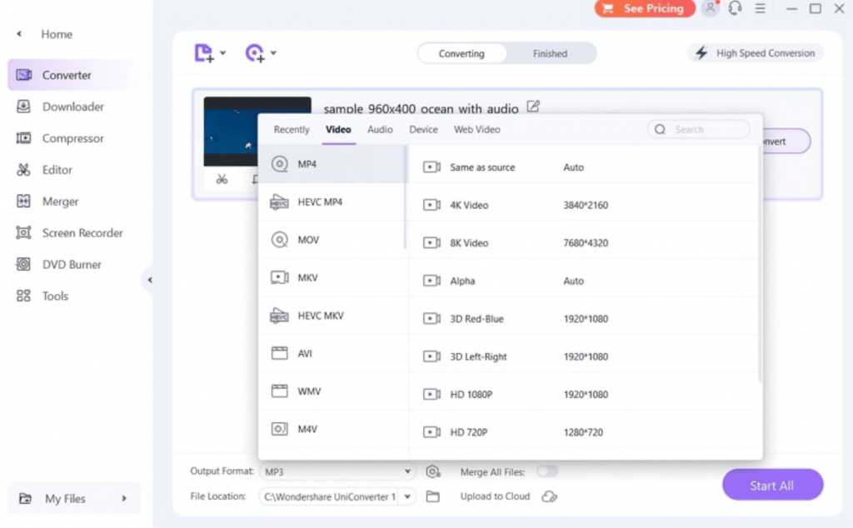
Task: Switch to the Audio format tab
Action: [380, 129]
